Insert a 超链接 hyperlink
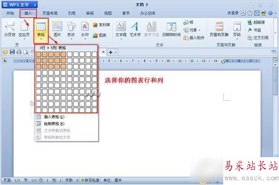Screen dimensions: 279x185 pyautogui.click(x=256, y=22)
